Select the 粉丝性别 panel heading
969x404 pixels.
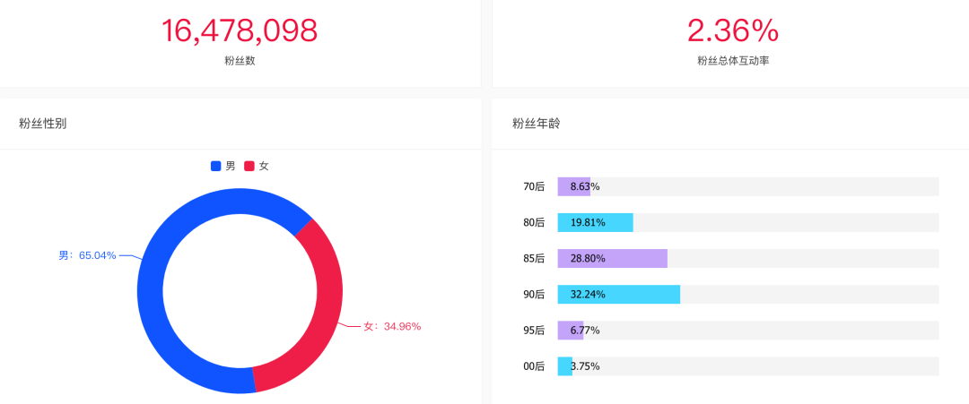(43, 124)
